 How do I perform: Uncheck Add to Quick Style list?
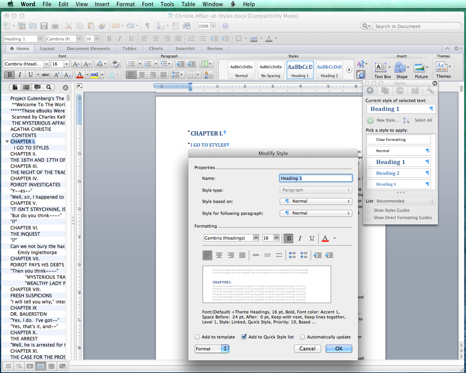click(x=244, y=337)
